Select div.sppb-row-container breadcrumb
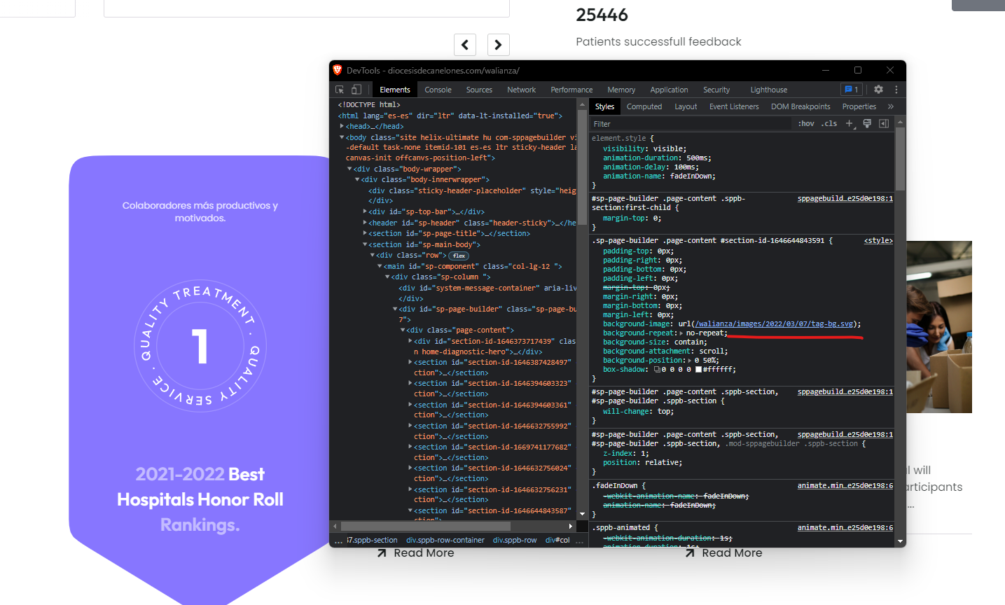1005x605 pixels. (445, 541)
